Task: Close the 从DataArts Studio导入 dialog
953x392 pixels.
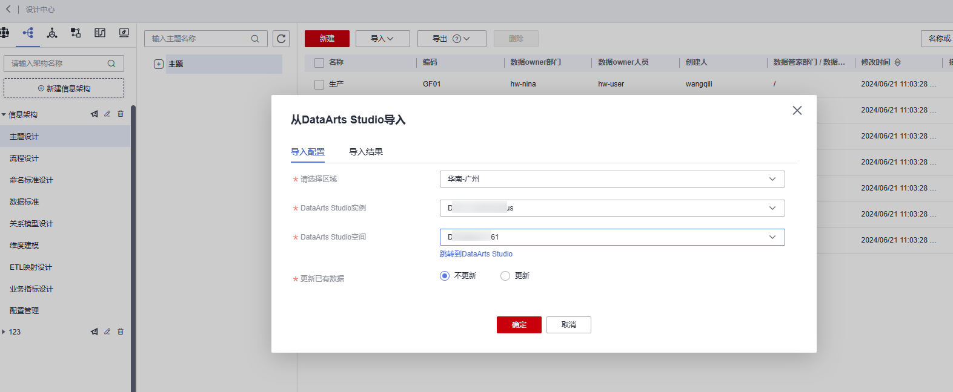Action: [797, 110]
